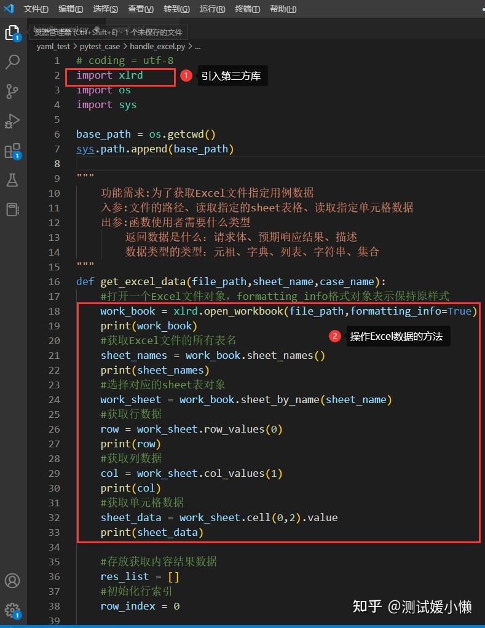Open the 终端(T) menu
Viewport: 485px width, 628px height.
click(248, 9)
